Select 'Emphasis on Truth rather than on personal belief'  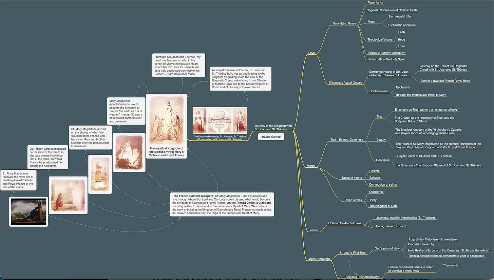pos(426,110)
